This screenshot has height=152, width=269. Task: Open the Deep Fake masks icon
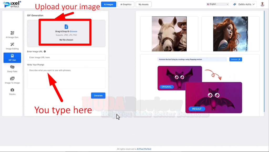tap(12, 67)
